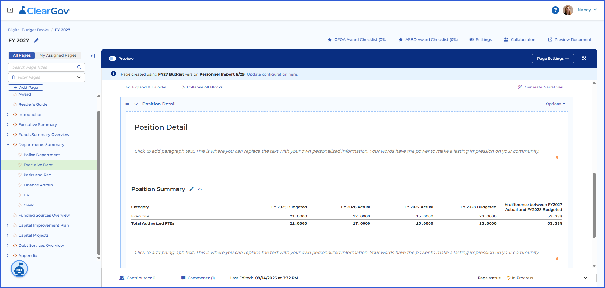Collapse the Departments Summary section
The image size is (605, 288).
click(8, 145)
